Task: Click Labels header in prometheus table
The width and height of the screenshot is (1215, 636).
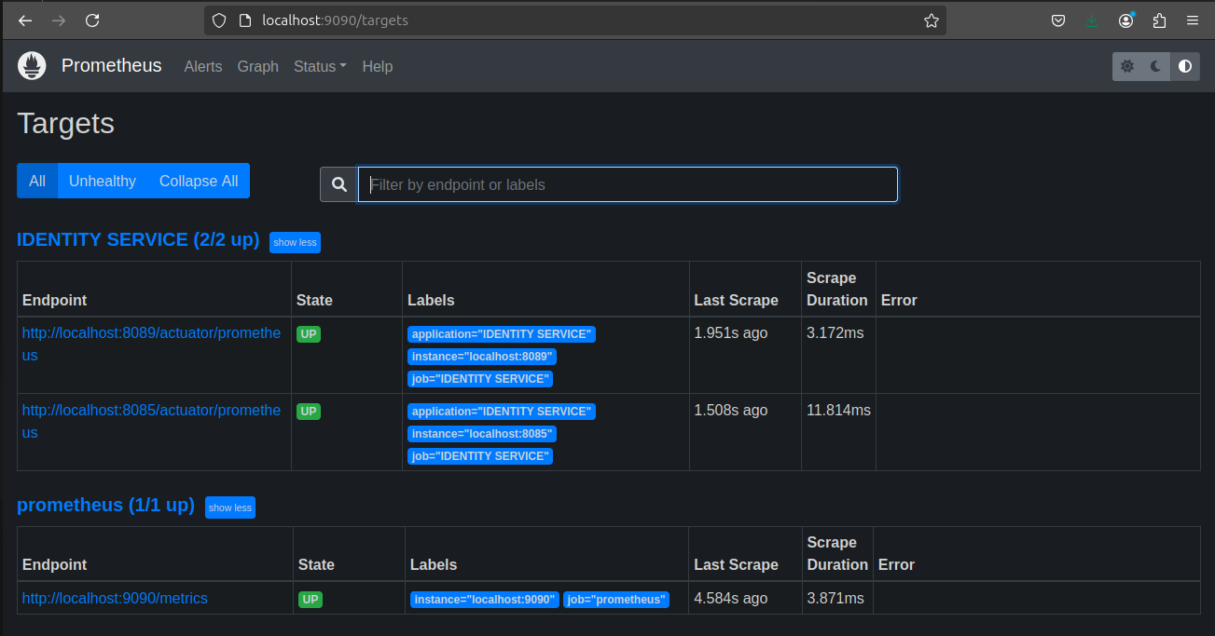Action: pyautogui.click(x=434, y=564)
